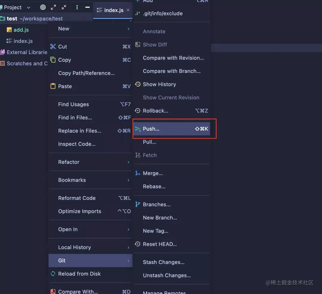Choose Compare with Branch… item
The height and width of the screenshot is (294, 322).
point(172,71)
